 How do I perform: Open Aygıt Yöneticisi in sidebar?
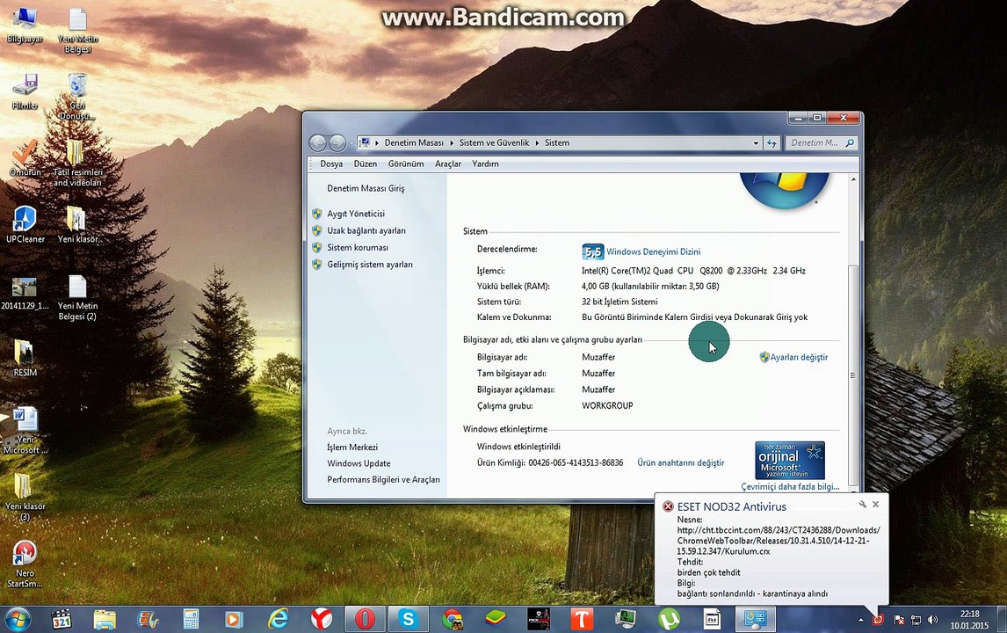tap(356, 214)
